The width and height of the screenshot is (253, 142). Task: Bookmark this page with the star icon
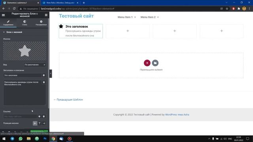(227, 9)
